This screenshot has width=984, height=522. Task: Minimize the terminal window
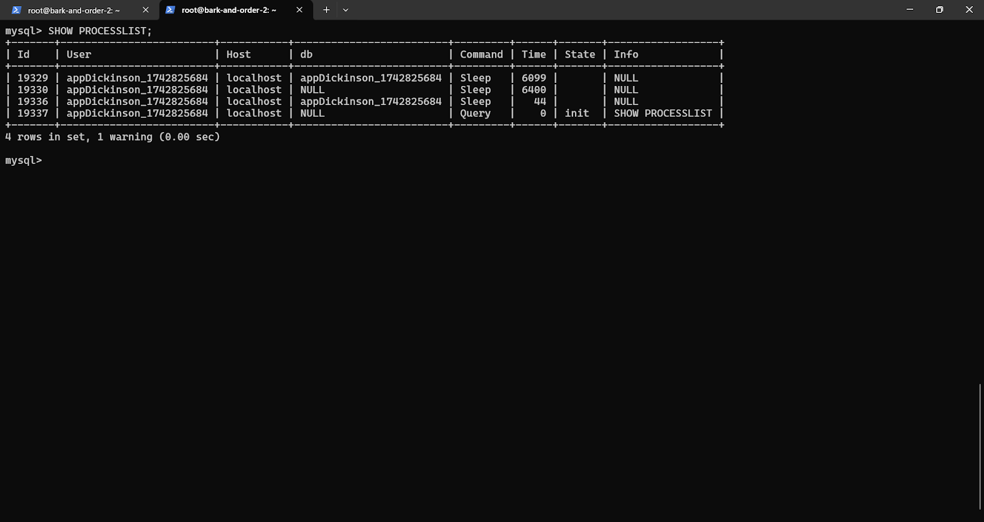tap(910, 10)
